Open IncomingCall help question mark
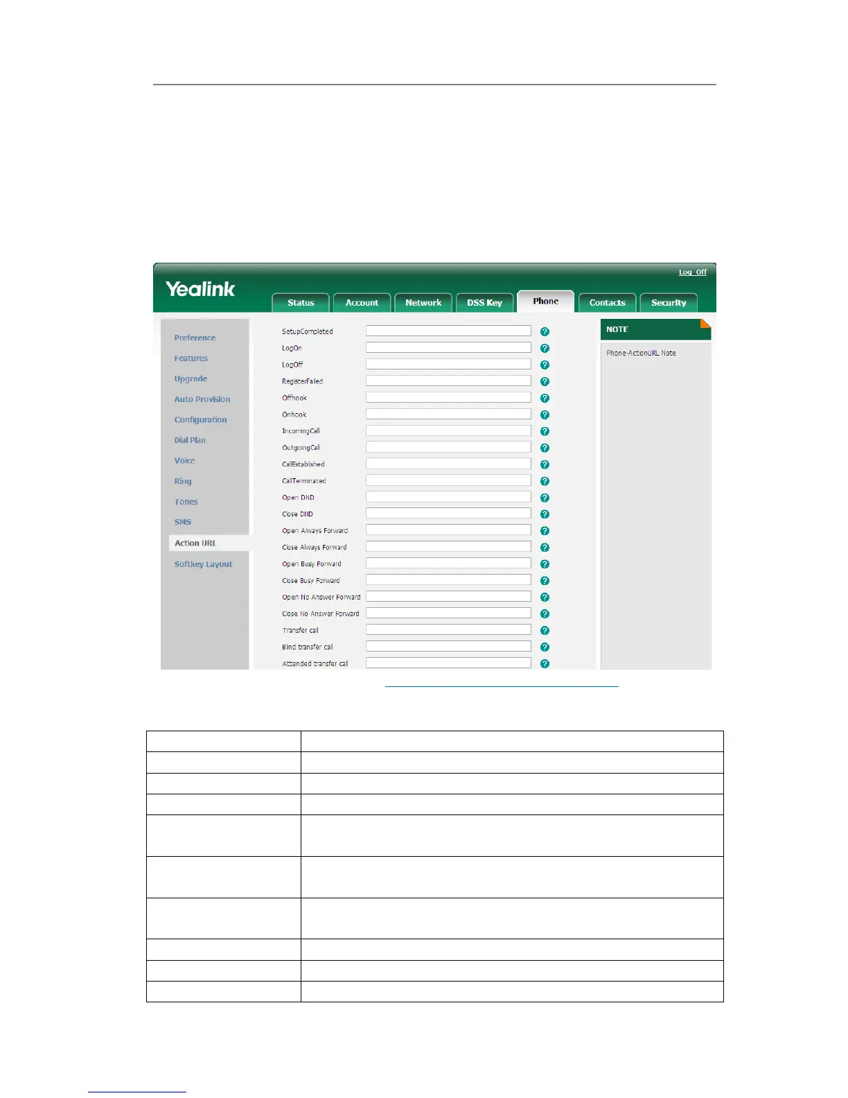 (x=545, y=432)
